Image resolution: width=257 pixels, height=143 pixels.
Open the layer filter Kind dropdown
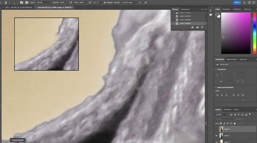222,115
